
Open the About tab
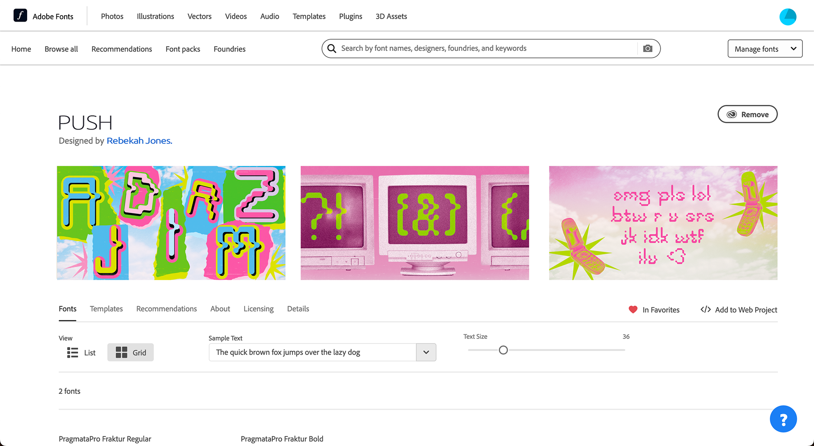[x=220, y=309]
